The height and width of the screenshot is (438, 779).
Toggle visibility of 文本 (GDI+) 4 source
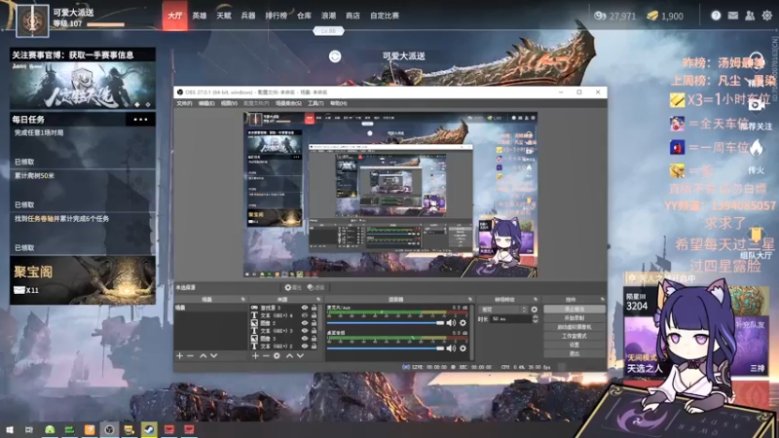[x=305, y=315]
